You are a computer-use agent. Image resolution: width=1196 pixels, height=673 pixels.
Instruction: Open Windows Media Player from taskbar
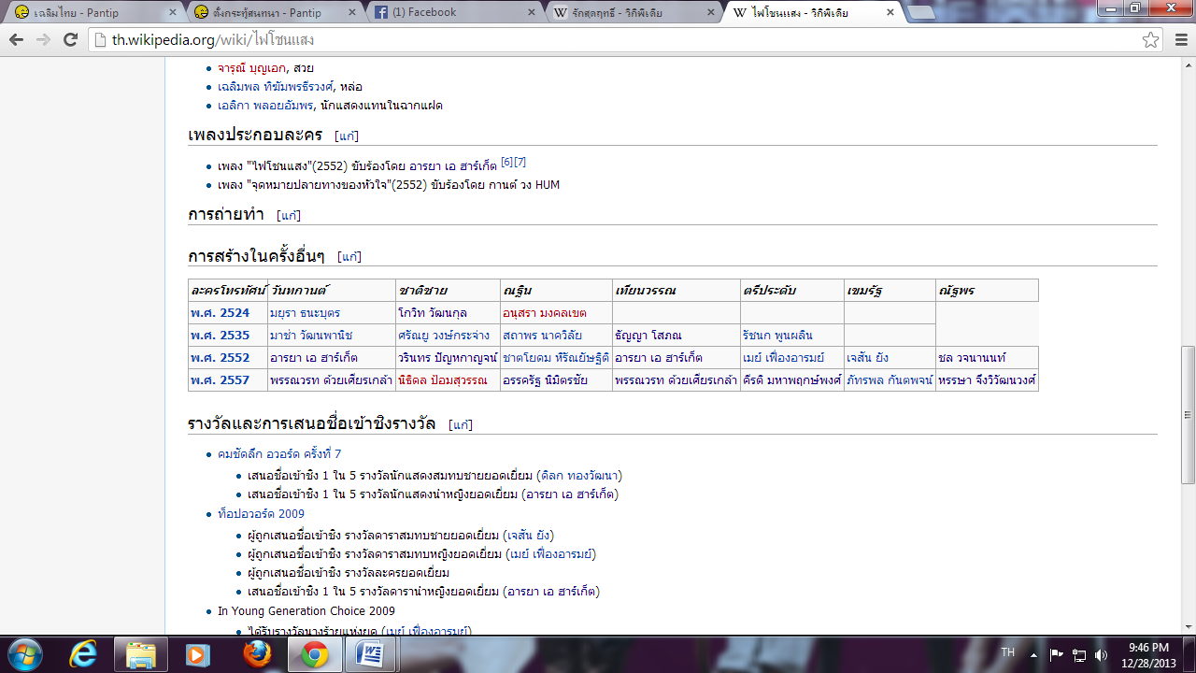tap(198, 654)
